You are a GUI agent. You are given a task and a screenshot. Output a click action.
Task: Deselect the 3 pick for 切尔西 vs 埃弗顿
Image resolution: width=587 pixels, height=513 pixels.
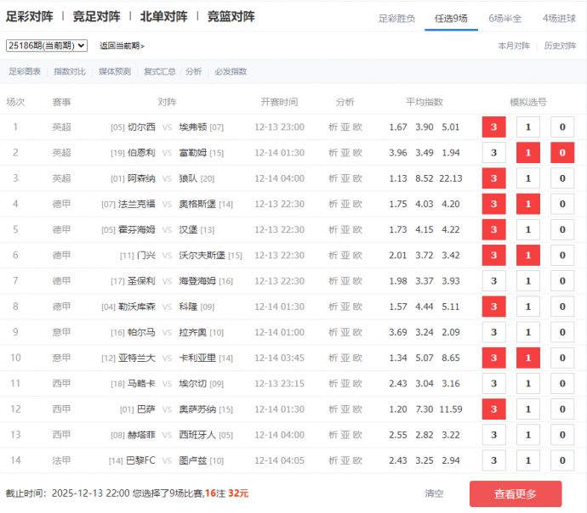point(493,127)
